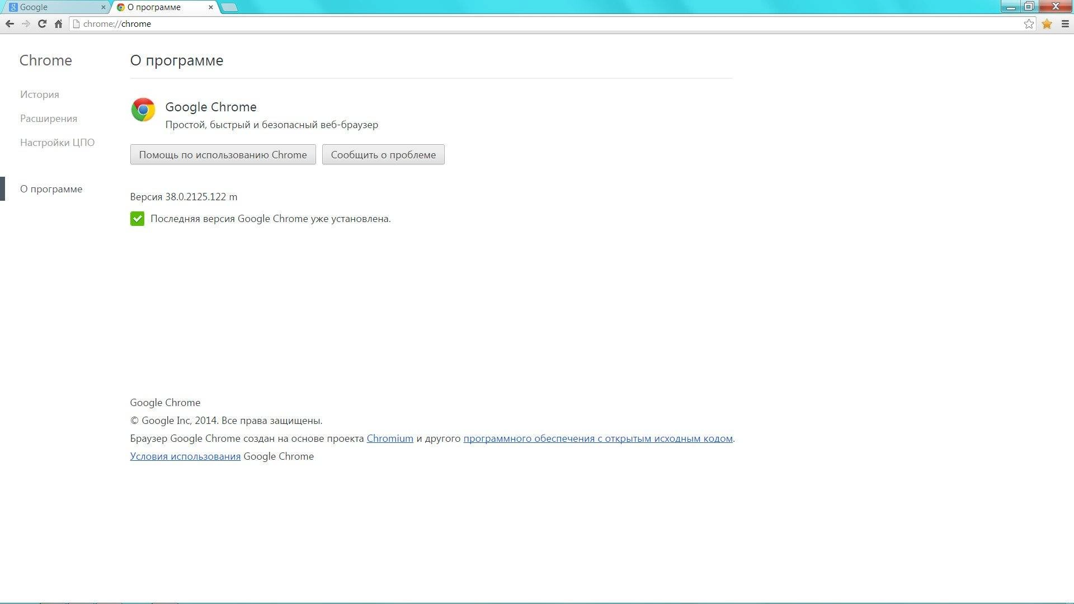Go back with the browser back arrow

pos(10,23)
